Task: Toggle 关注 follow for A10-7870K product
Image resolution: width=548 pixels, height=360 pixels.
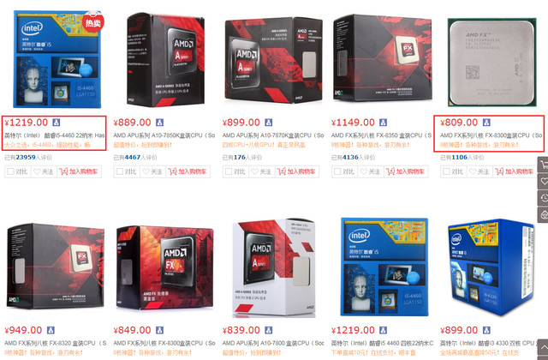Action: click(x=262, y=171)
